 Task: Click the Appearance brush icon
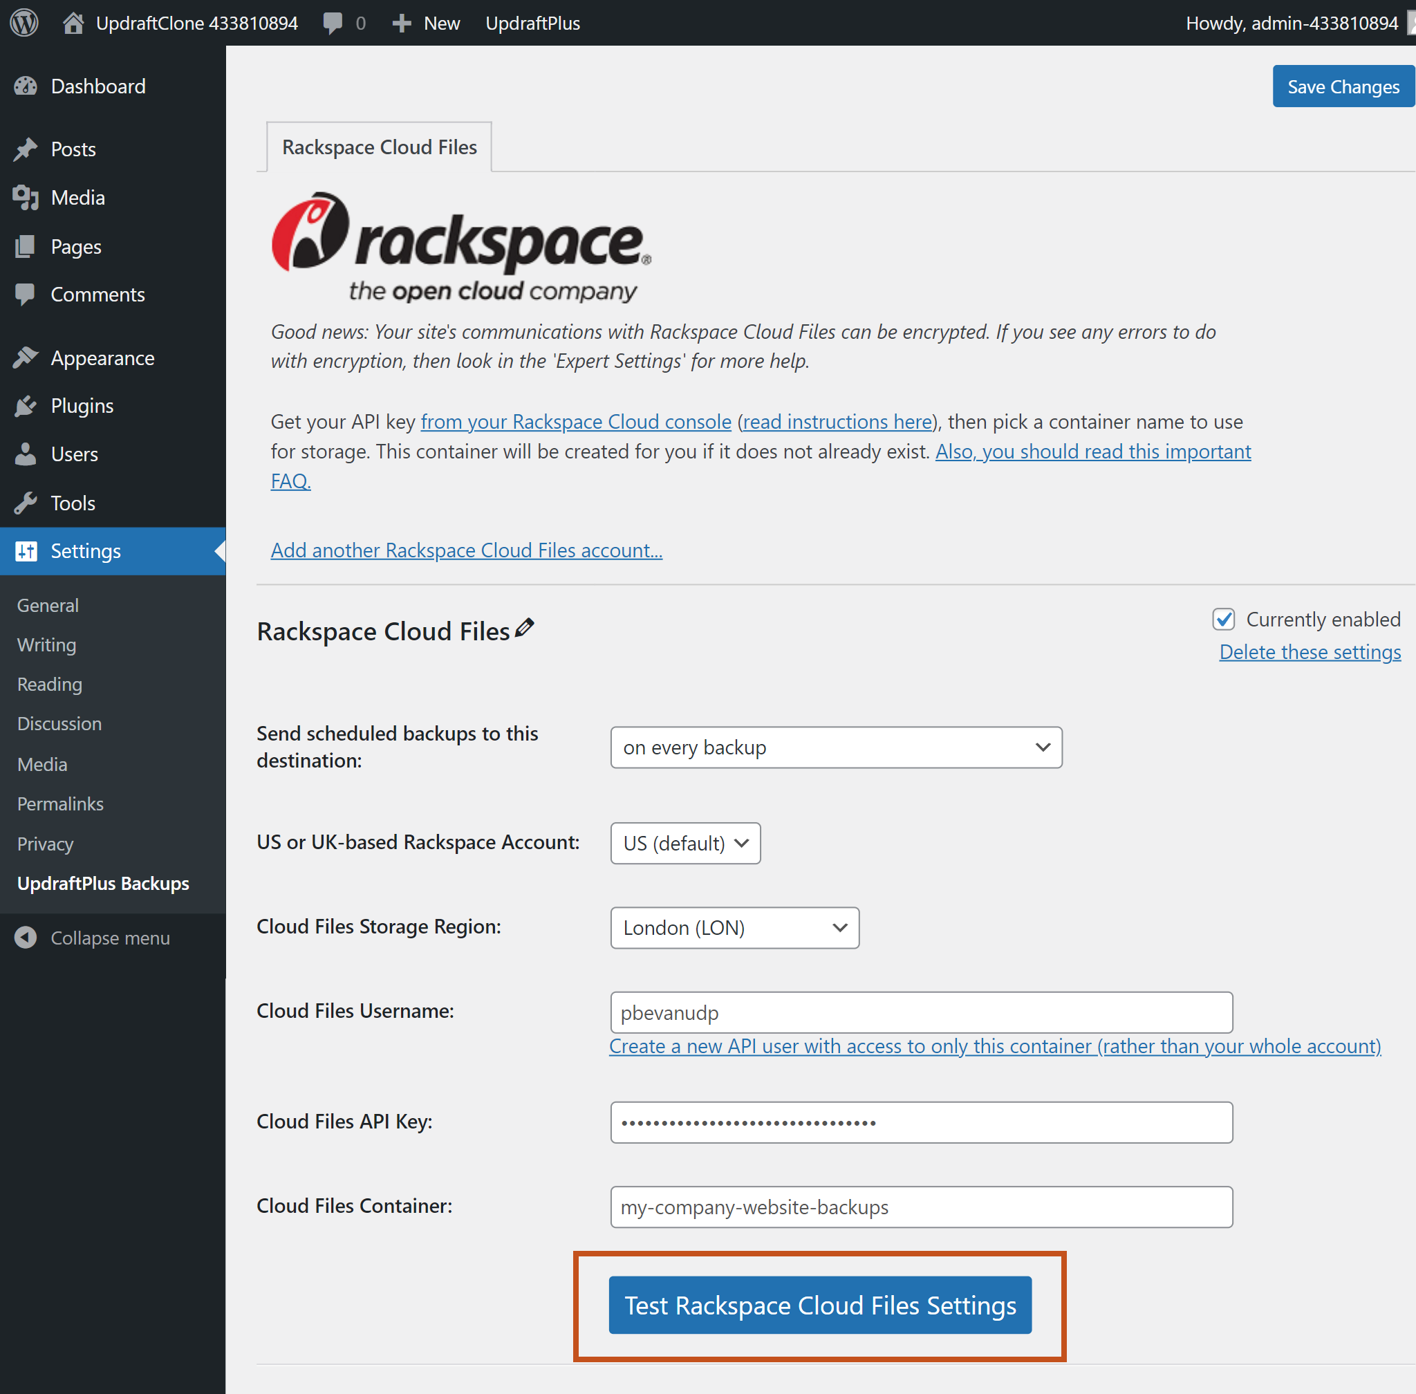26,357
